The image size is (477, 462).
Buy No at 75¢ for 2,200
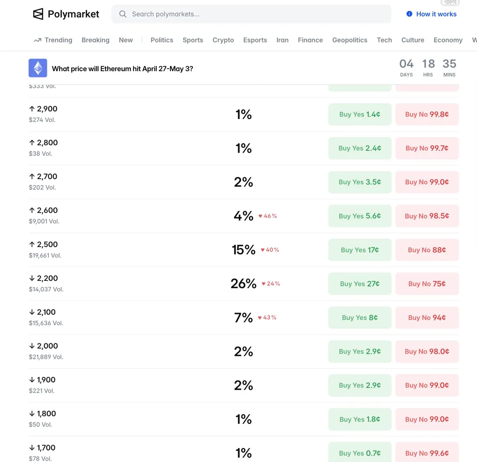coord(427,284)
